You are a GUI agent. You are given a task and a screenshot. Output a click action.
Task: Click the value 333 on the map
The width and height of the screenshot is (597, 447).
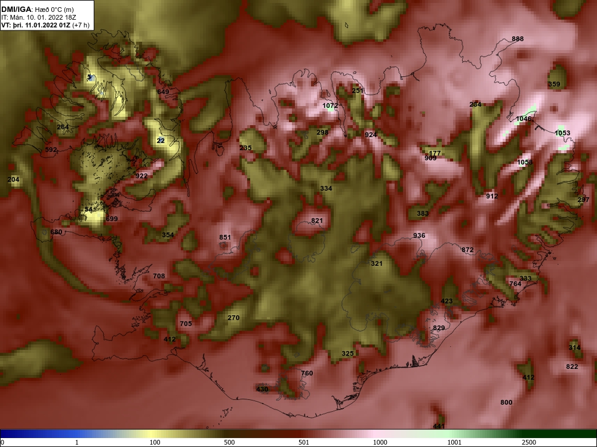(x=525, y=278)
